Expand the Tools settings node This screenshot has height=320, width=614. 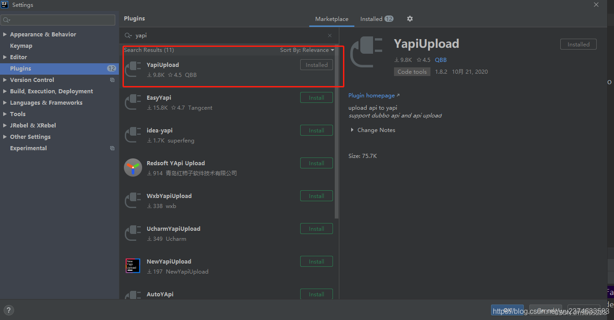click(x=5, y=114)
